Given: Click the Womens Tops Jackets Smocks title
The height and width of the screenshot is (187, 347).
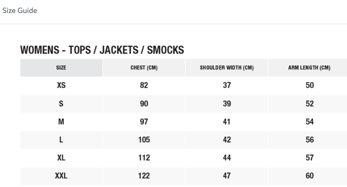Looking at the screenshot, I should pos(102,50).
